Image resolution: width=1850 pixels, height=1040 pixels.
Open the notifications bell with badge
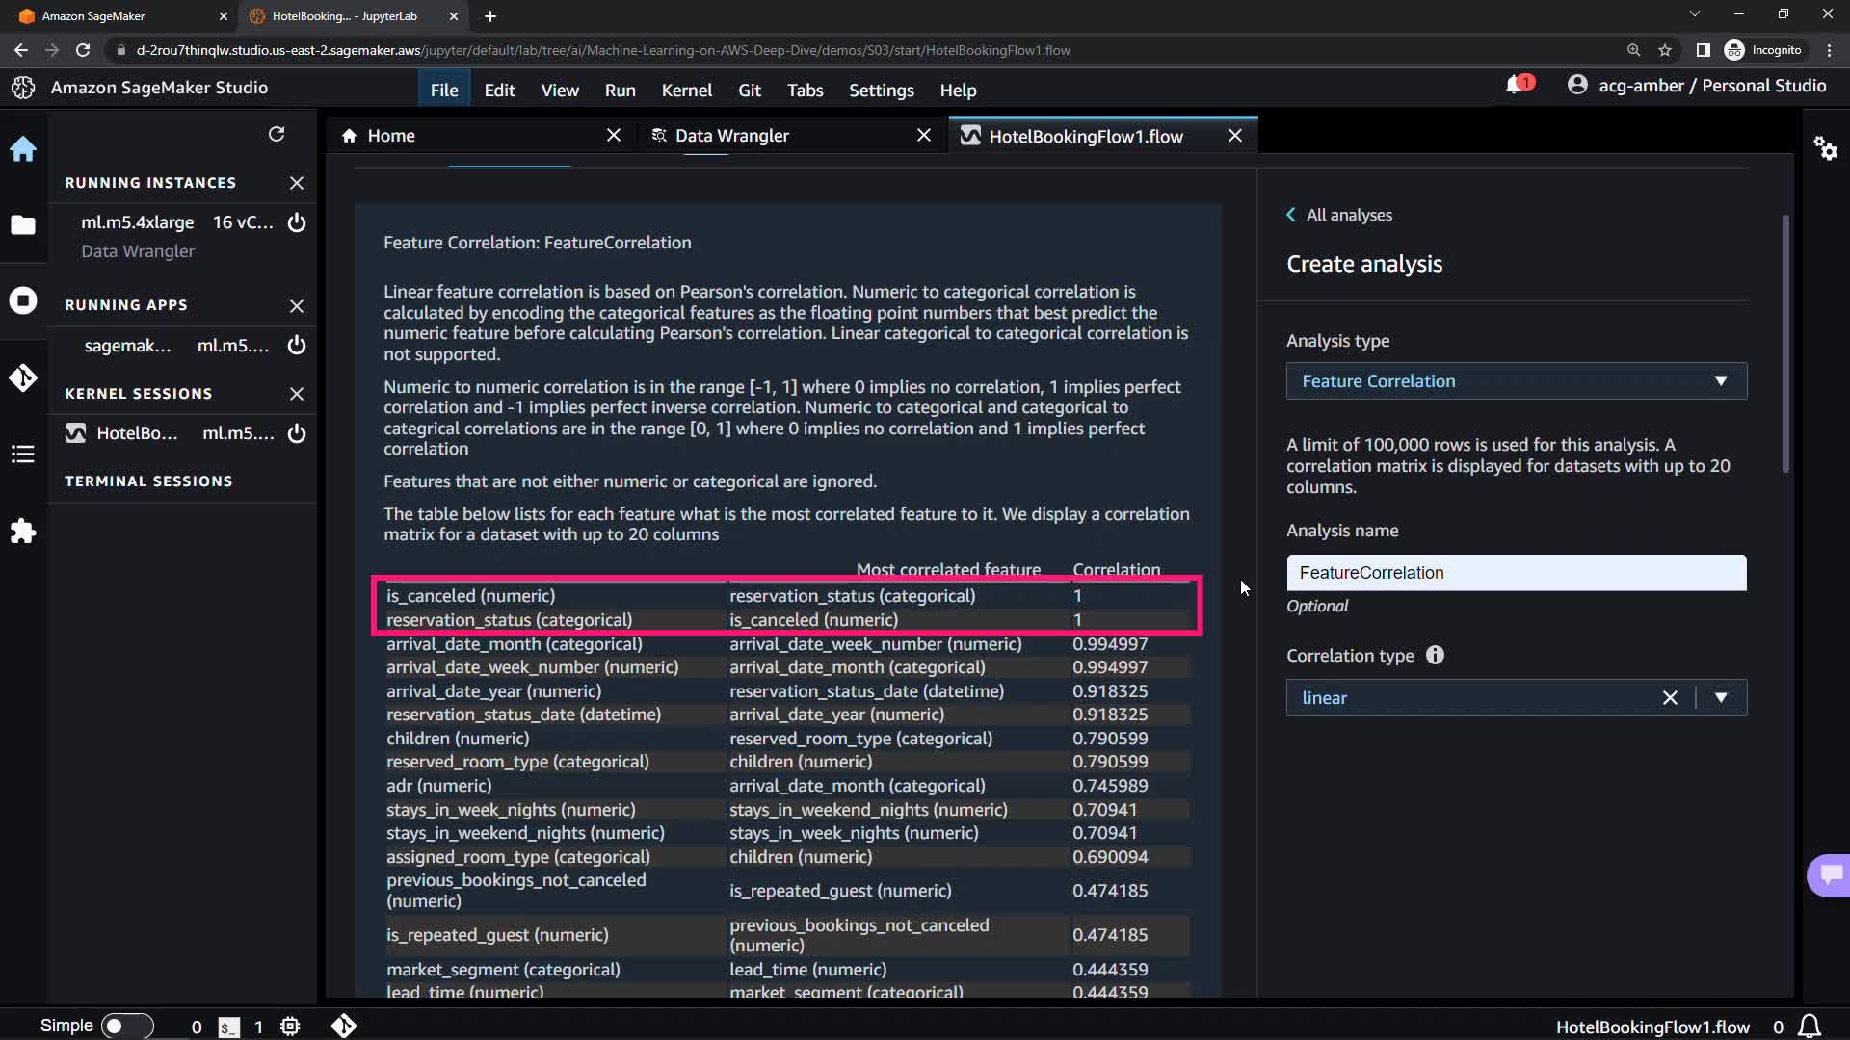[x=1517, y=86]
